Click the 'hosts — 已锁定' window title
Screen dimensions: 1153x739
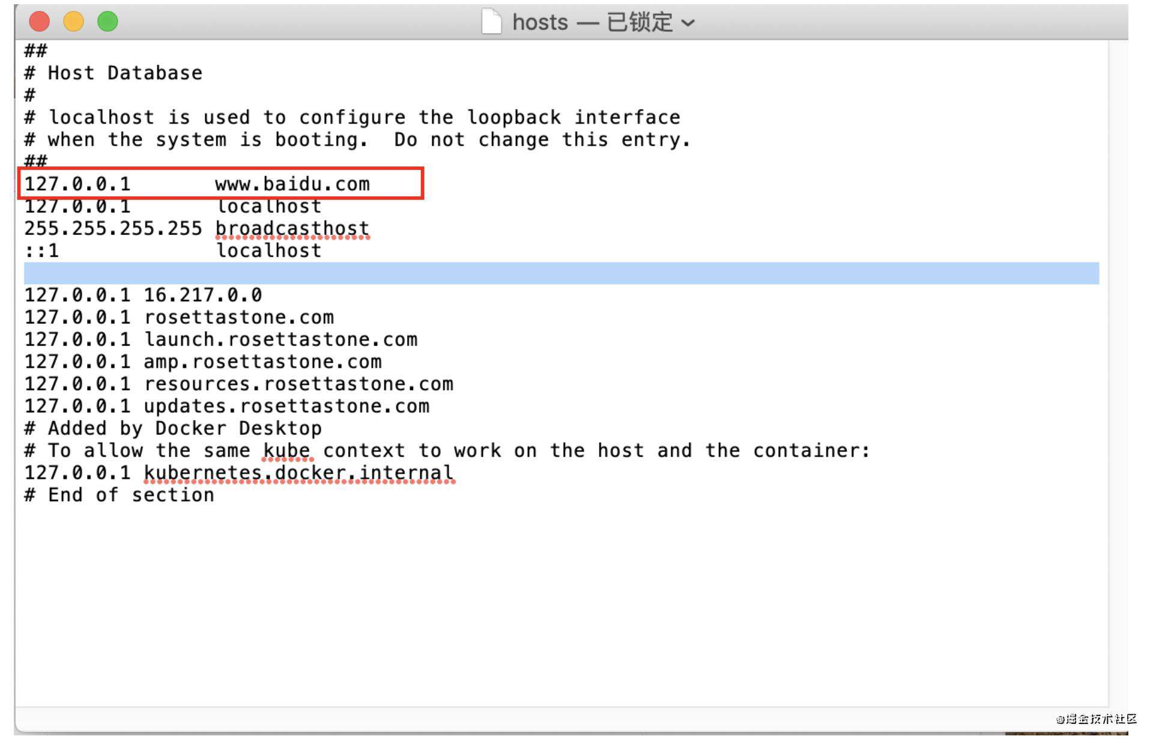(x=592, y=22)
